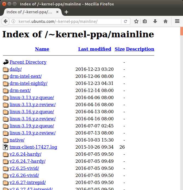Viewport: 183px width, 190px height.
Task: Sort listing by Description column
Action: (x=140, y=49)
